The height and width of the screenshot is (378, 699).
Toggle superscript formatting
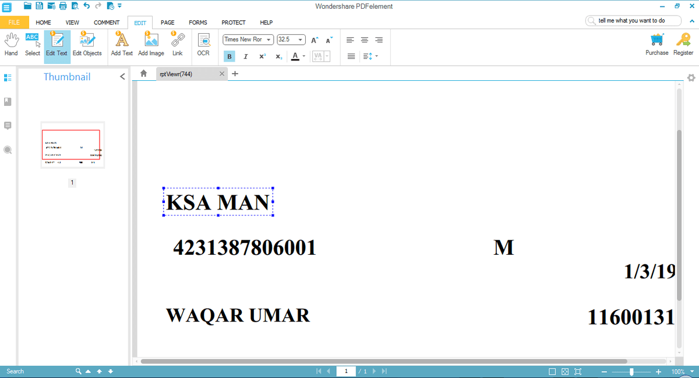tap(262, 56)
